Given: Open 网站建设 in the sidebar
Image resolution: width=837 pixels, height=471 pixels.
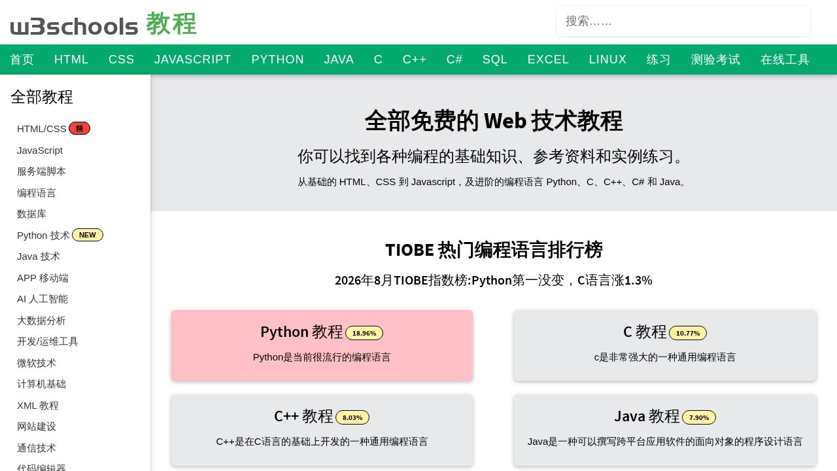Looking at the screenshot, I should (37, 427).
